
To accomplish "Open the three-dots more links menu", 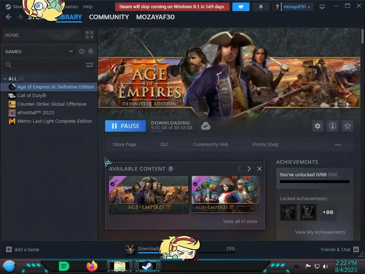I will (x=338, y=145).
